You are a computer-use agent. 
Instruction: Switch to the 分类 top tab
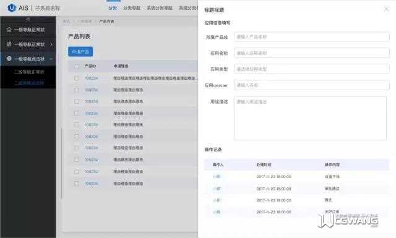[x=113, y=8]
